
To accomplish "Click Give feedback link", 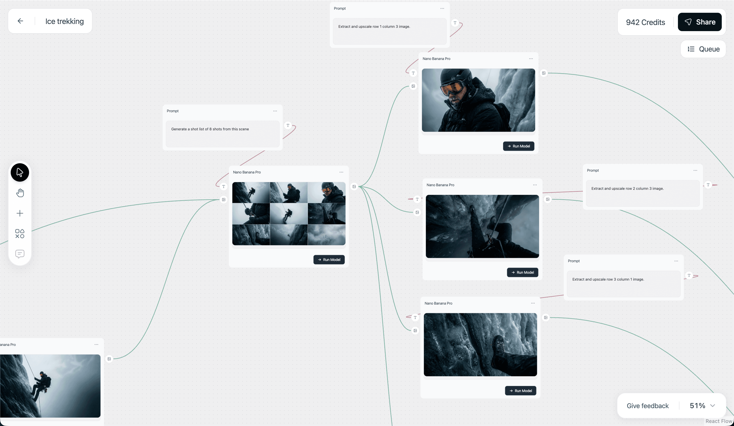I will pos(648,406).
